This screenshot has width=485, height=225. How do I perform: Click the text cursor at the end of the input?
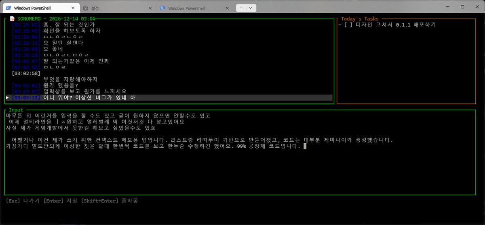tap(305, 146)
